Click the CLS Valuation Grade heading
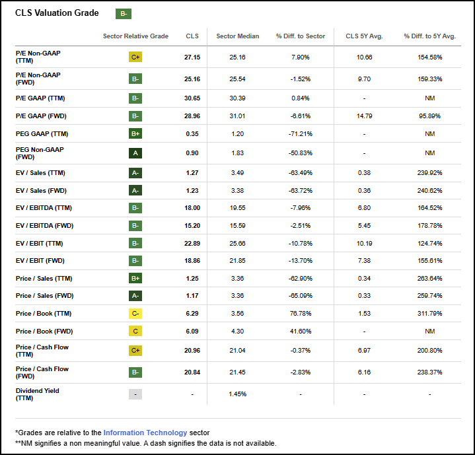This screenshot has width=475, height=455. pyautogui.click(x=57, y=13)
